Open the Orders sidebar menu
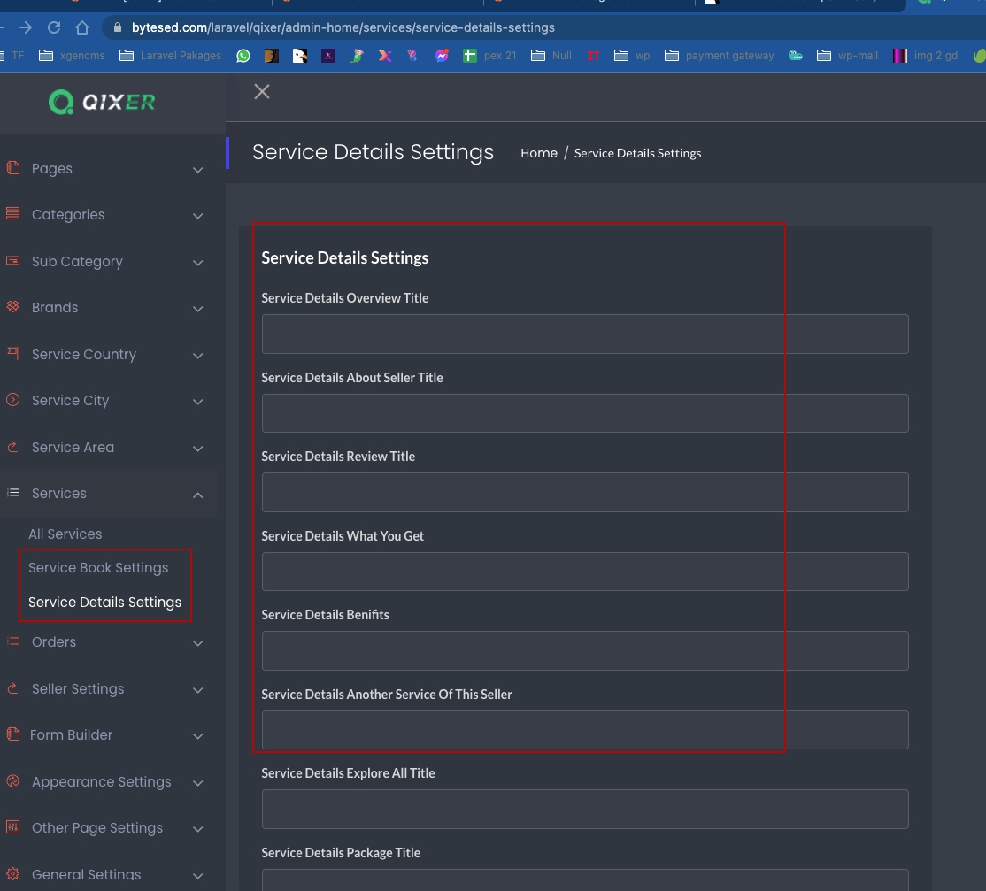This screenshot has height=891, width=986. tap(54, 642)
